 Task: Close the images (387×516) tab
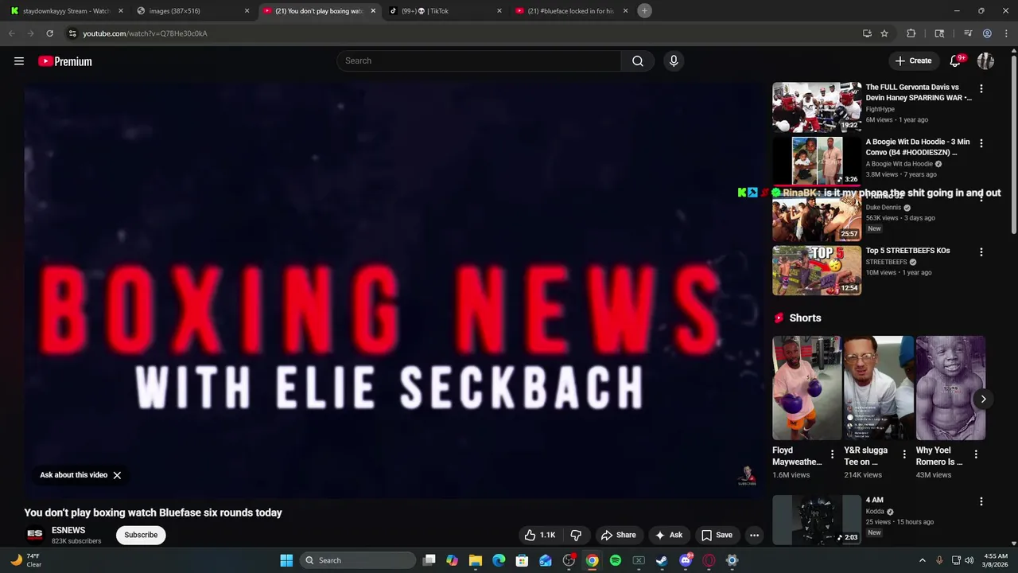[x=247, y=11]
